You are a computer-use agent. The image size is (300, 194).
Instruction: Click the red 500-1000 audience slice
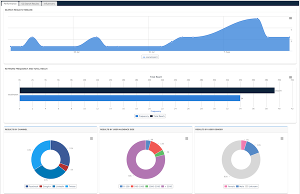(155, 147)
